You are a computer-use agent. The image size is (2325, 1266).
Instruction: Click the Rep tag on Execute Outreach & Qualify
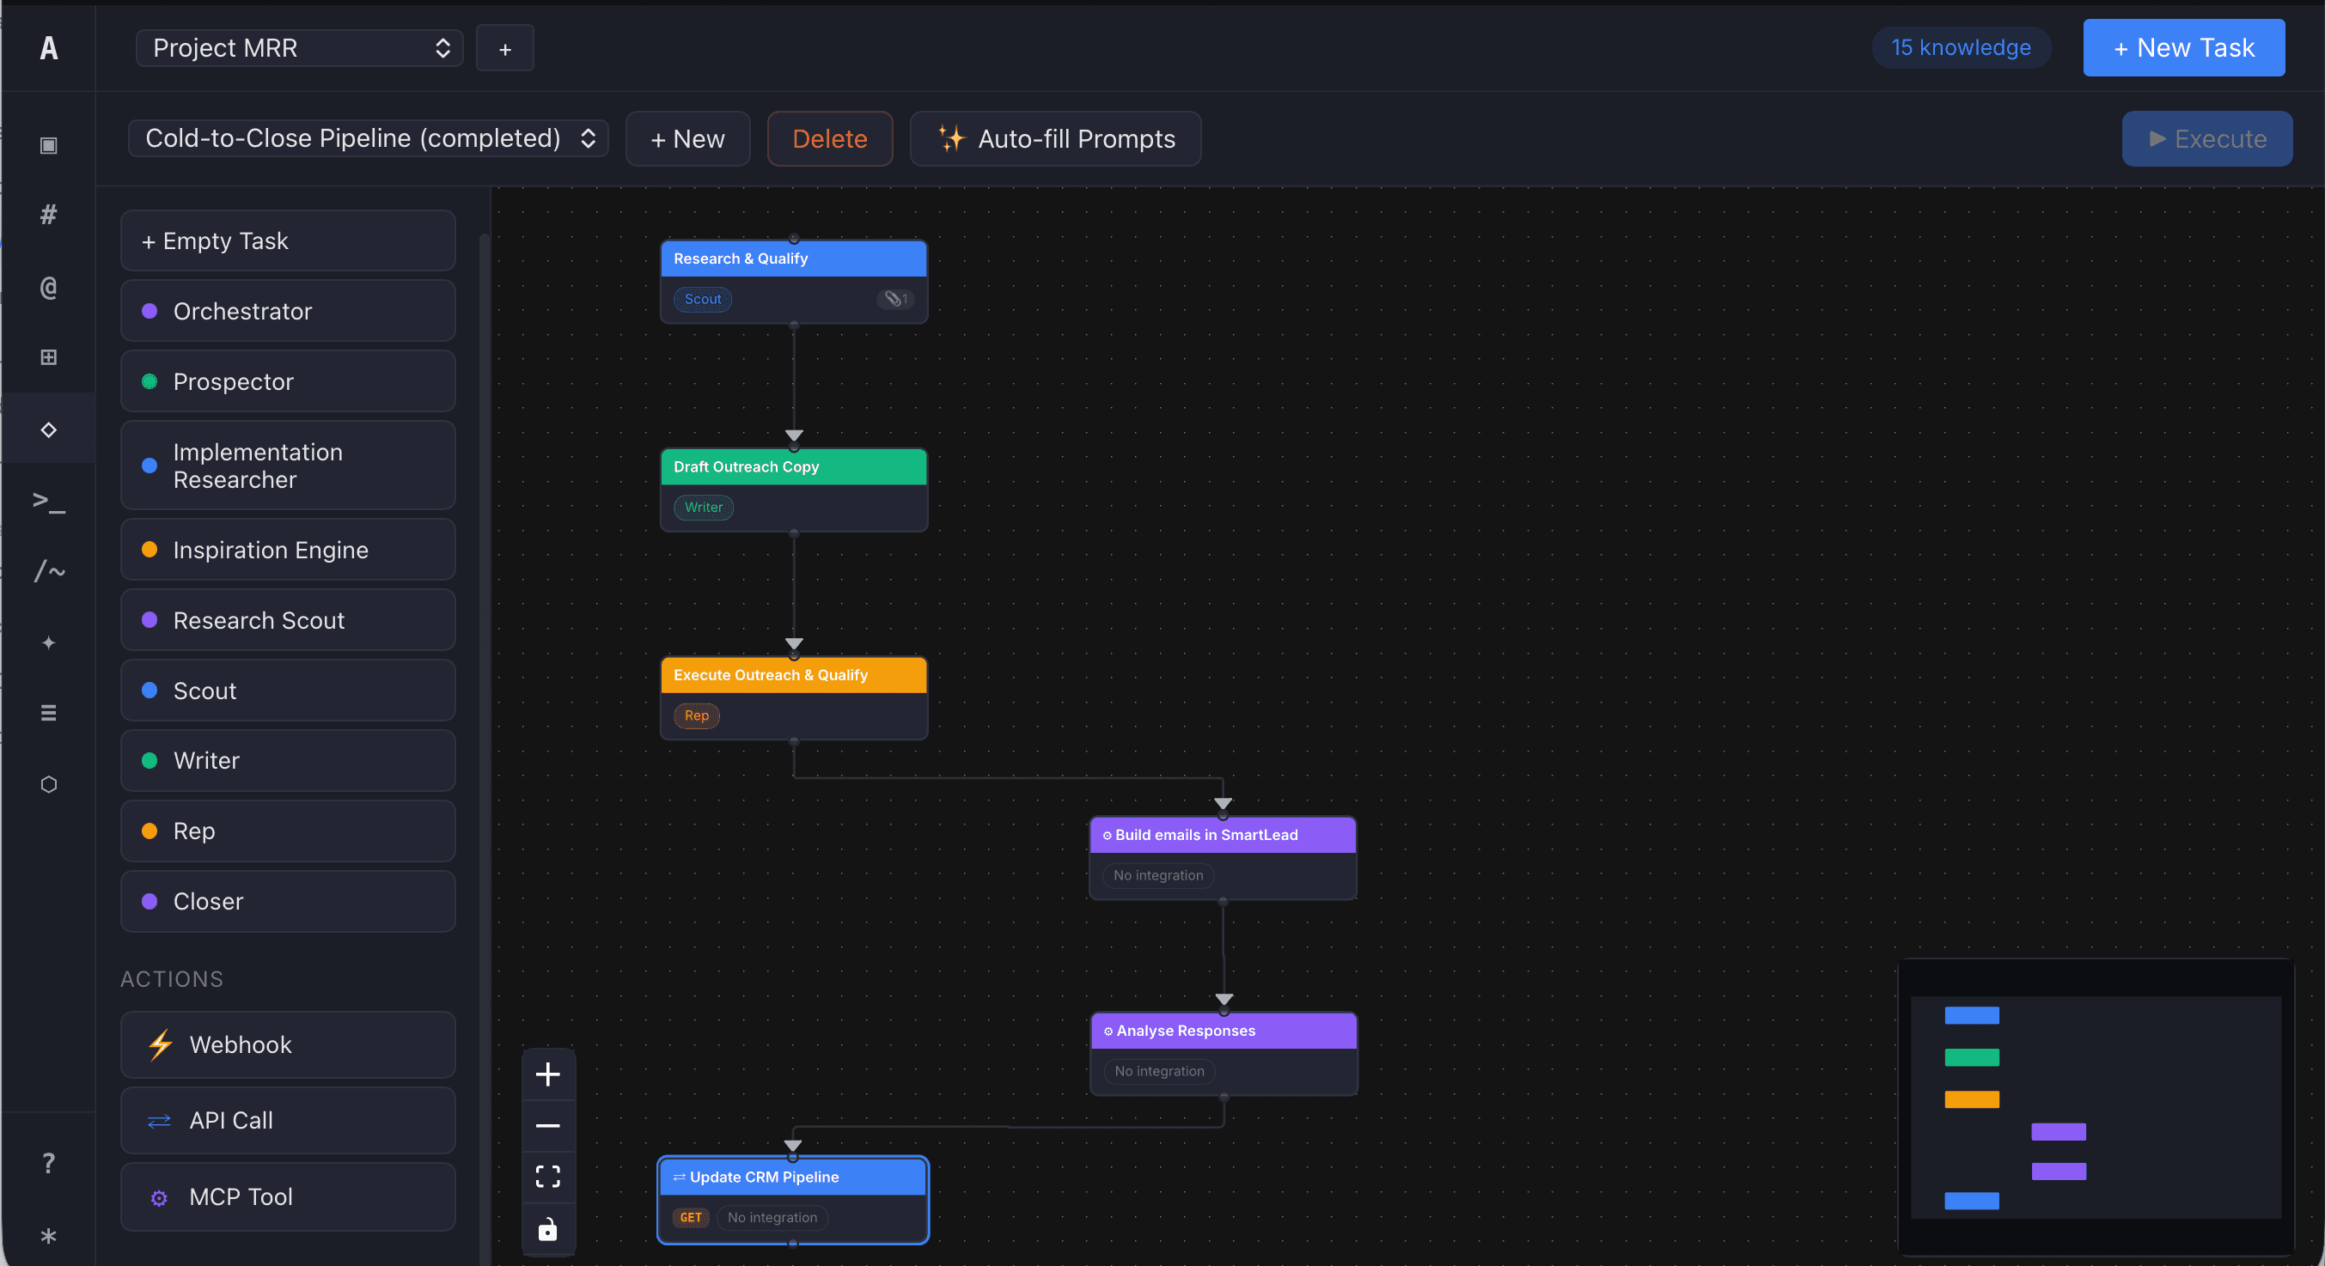(696, 715)
